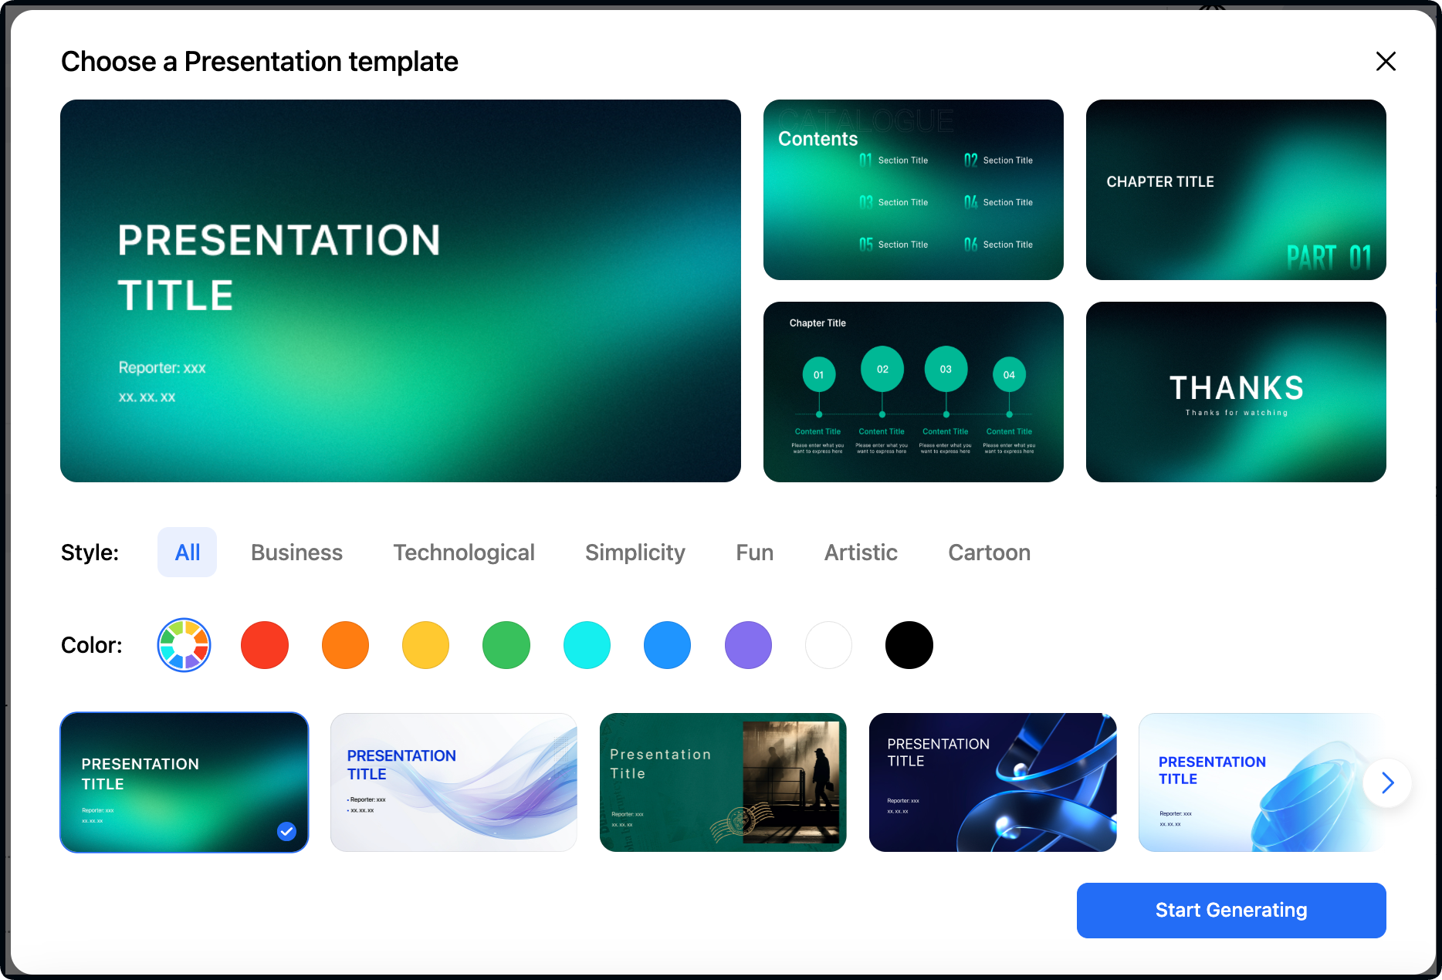
Task: Select the Technological style filter
Action: pyautogui.click(x=464, y=552)
